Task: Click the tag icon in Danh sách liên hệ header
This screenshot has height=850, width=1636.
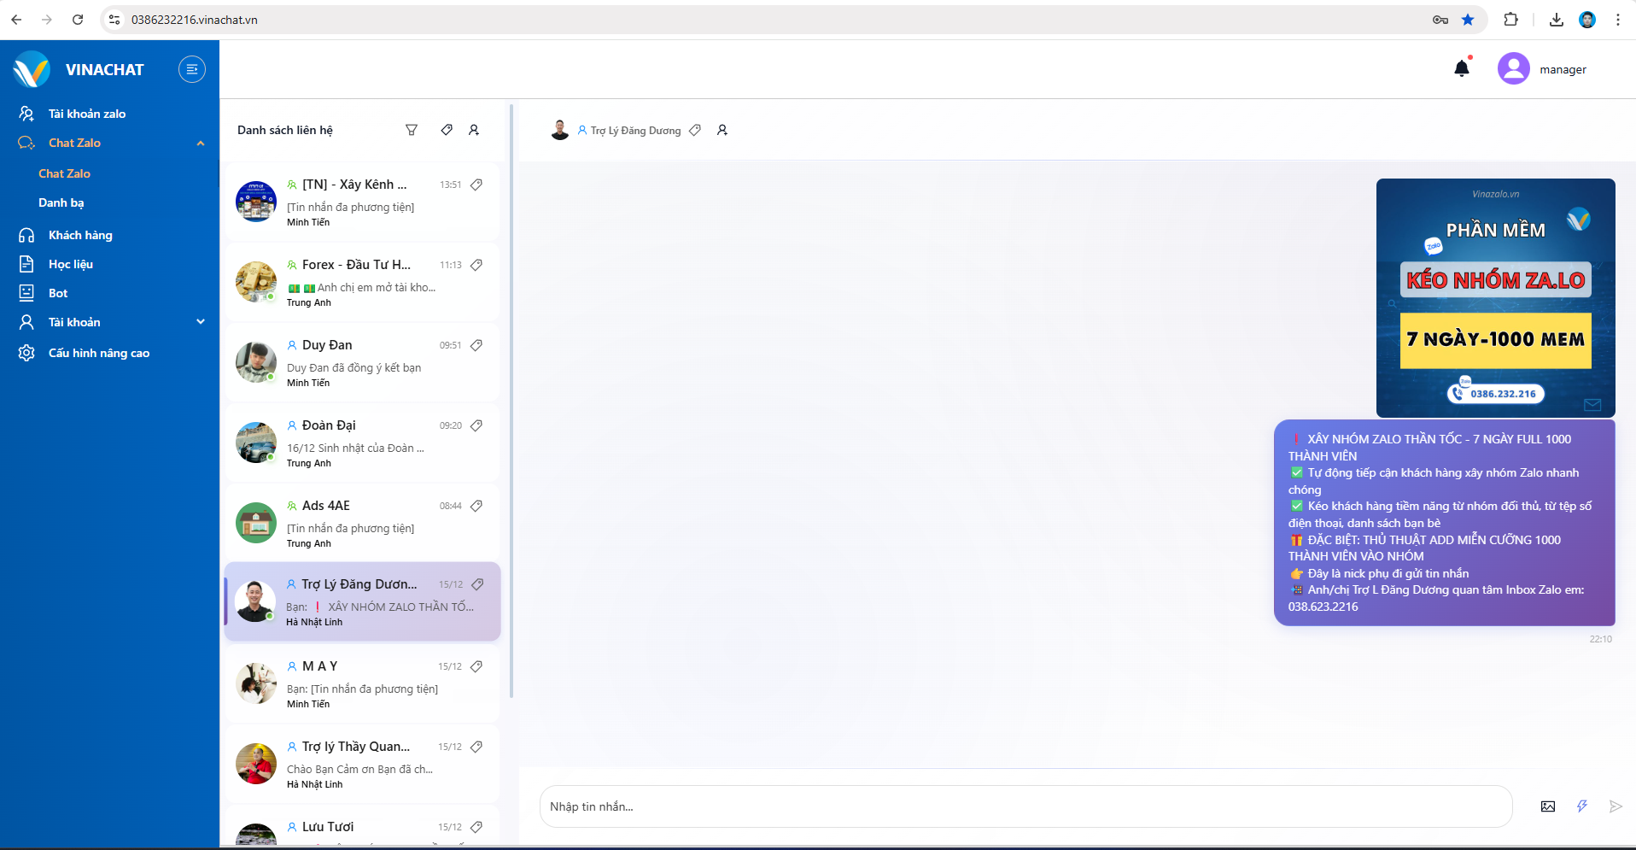Action: tap(446, 129)
